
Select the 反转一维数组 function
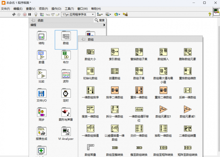point(188,90)
